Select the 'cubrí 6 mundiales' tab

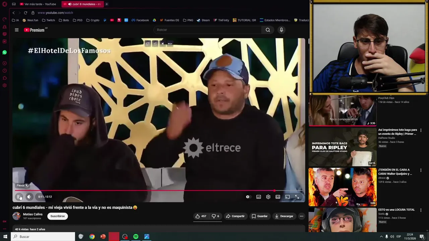point(83,4)
